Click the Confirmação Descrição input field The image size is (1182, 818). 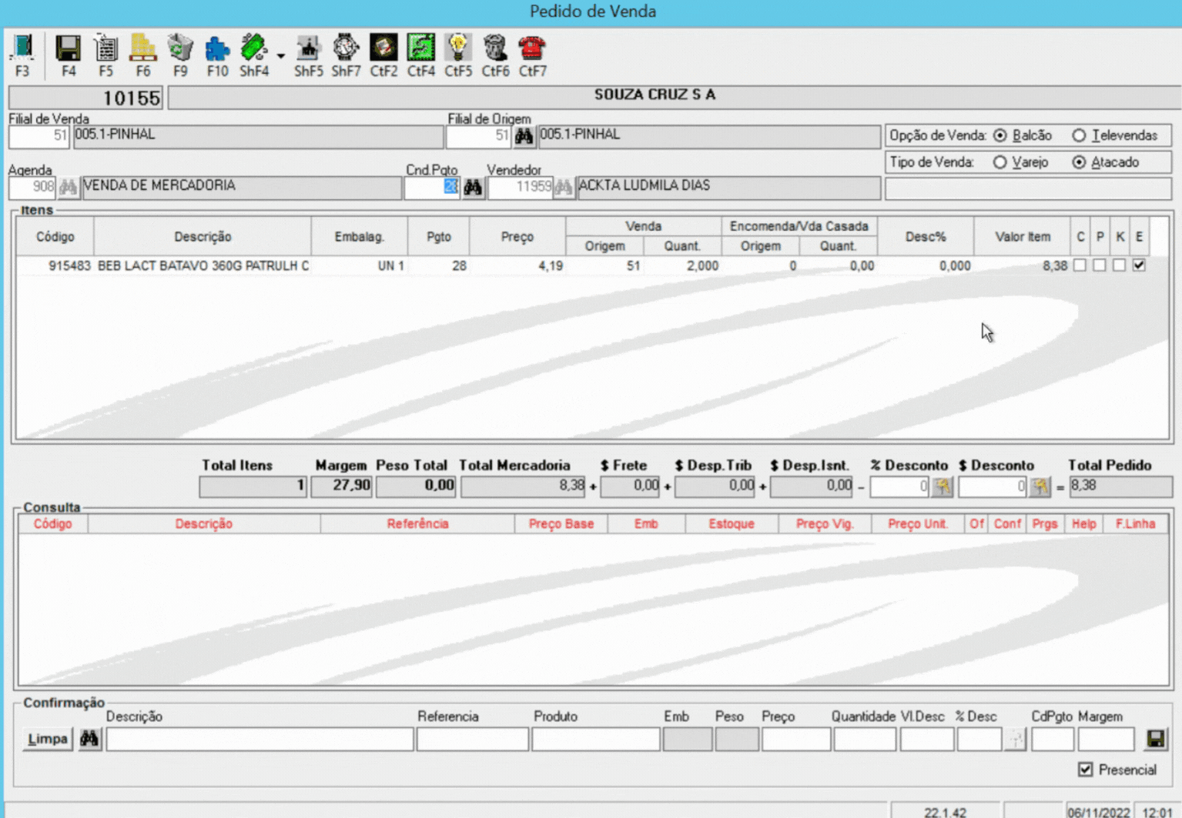260,739
